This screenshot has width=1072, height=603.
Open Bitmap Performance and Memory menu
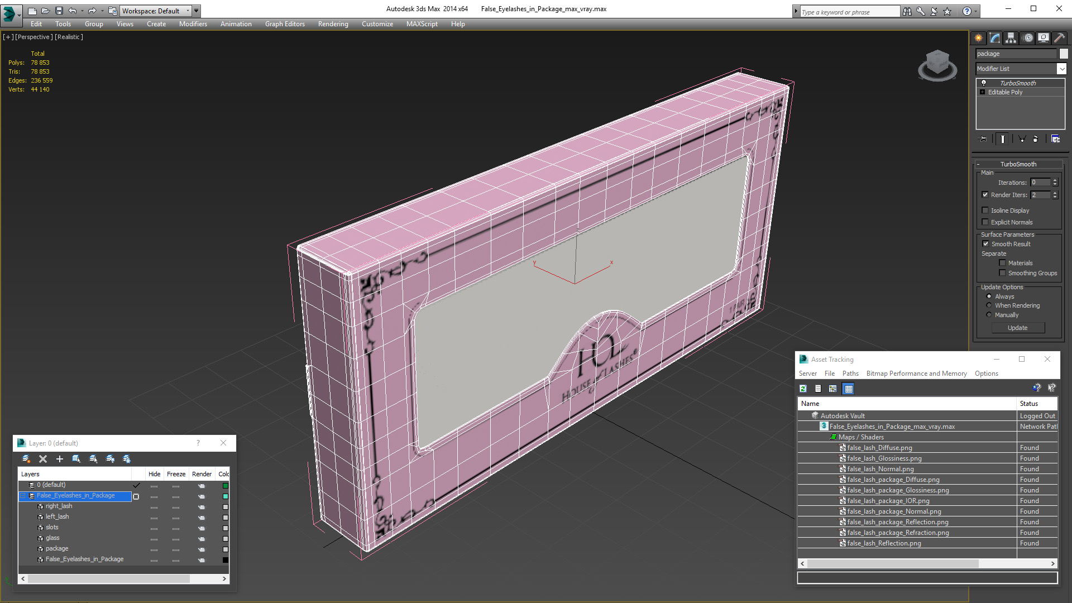click(916, 374)
